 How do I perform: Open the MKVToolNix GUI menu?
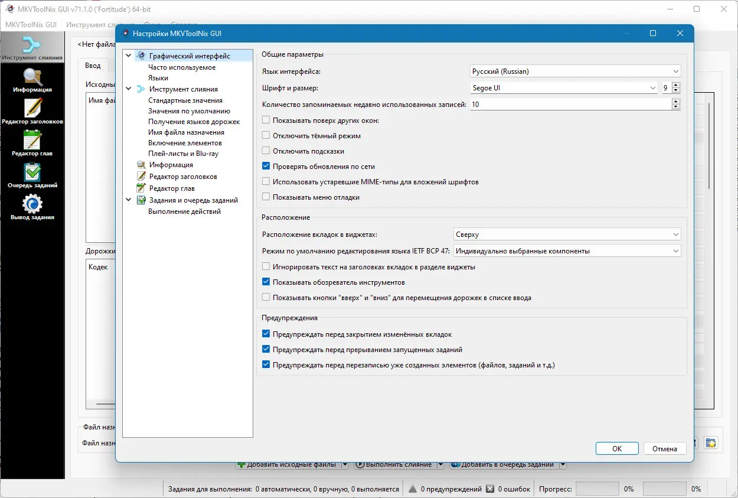31,25
